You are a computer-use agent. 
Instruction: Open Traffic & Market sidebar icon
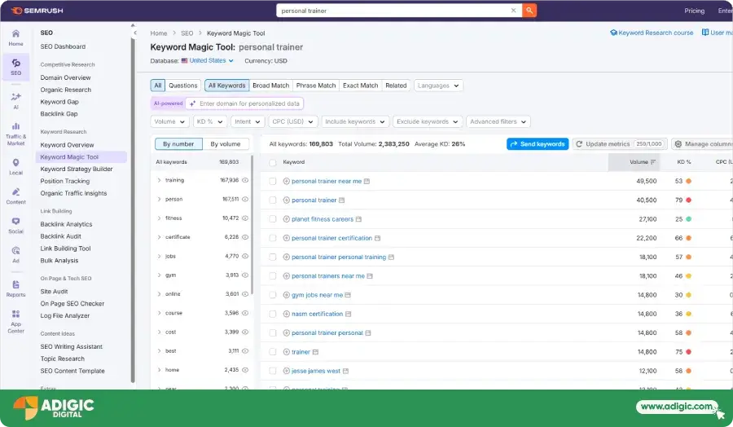pos(15,134)
